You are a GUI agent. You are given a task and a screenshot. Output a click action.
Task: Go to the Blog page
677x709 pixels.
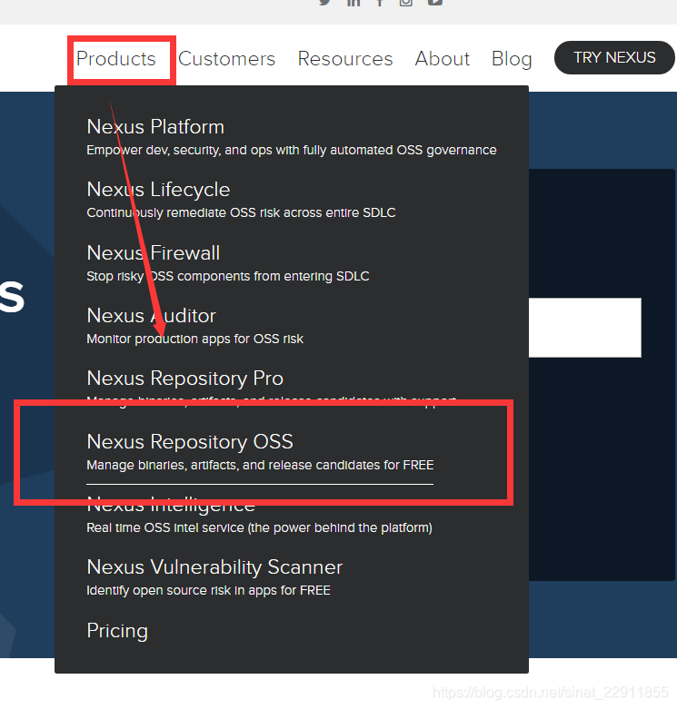[x=512, y=59]
